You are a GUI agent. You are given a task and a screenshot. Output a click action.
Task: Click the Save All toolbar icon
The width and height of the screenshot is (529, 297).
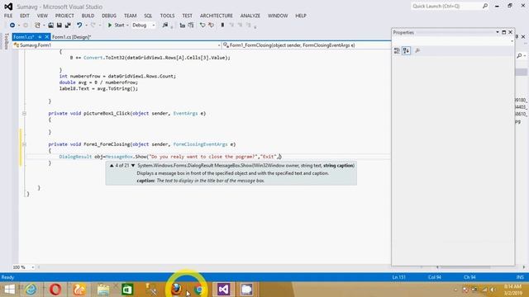tap(68, 26)
